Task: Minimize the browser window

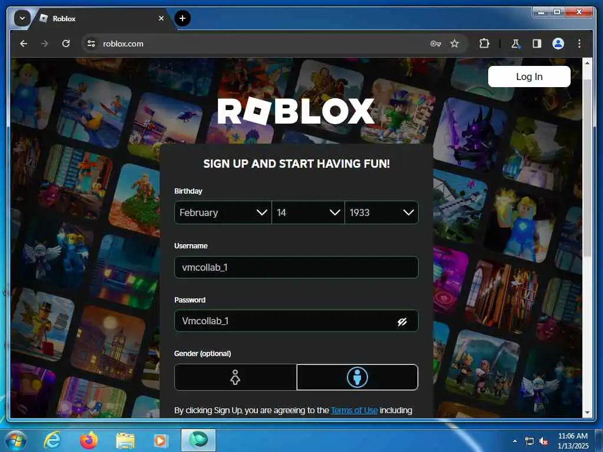Action: click(541, 12)
